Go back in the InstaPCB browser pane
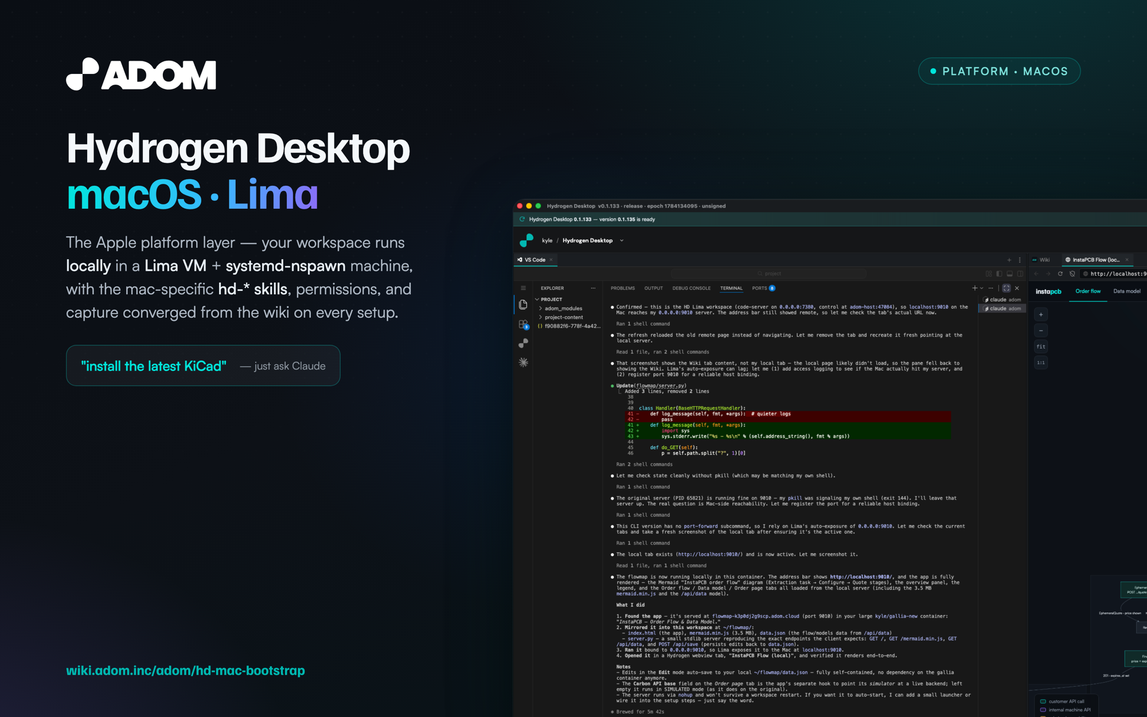The image size is (1147, 717). point(1036,274)
